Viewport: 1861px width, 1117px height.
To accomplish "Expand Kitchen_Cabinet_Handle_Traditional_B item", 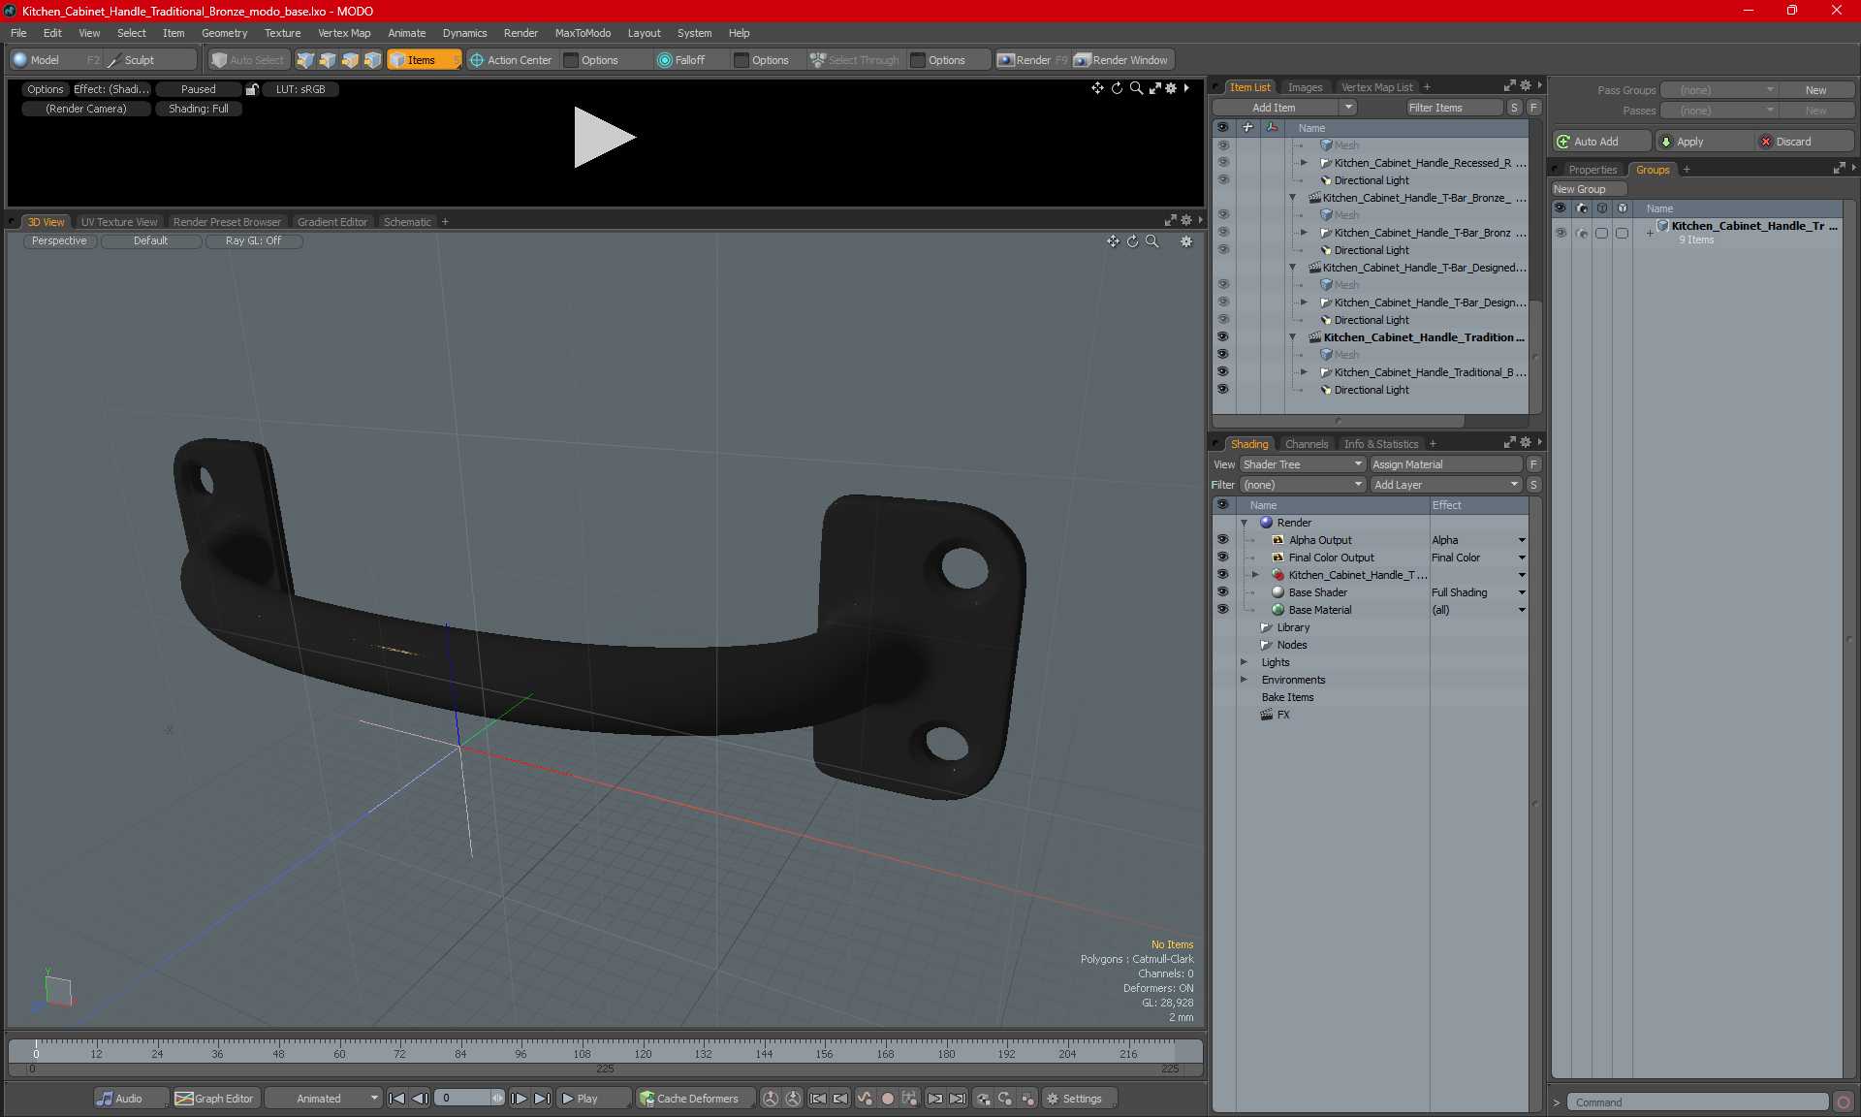I will (x=1304, y=372).
